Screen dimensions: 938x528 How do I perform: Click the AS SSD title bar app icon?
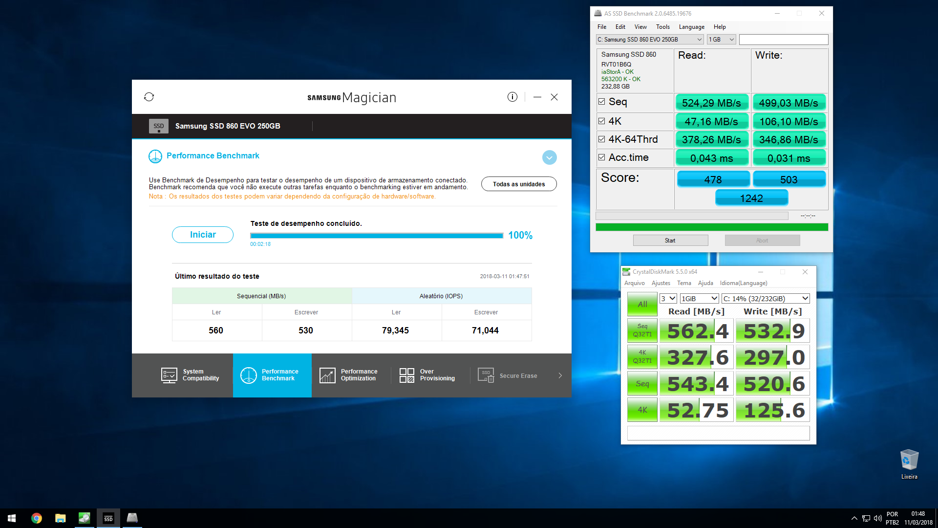point(598,13)
